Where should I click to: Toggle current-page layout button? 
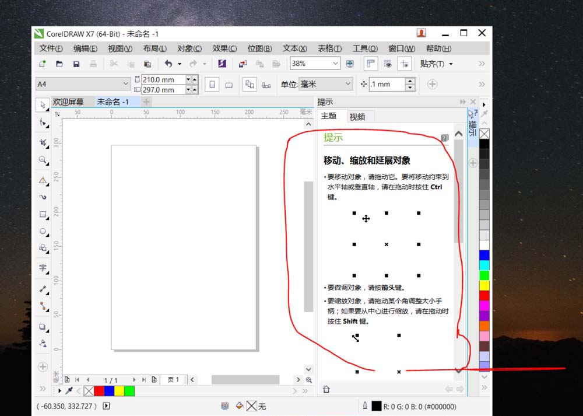click(x=266, y=85)
